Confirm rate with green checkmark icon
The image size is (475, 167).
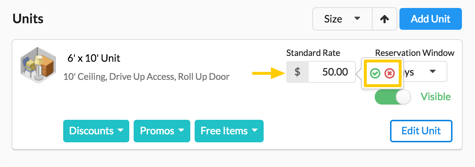[375, 73]
